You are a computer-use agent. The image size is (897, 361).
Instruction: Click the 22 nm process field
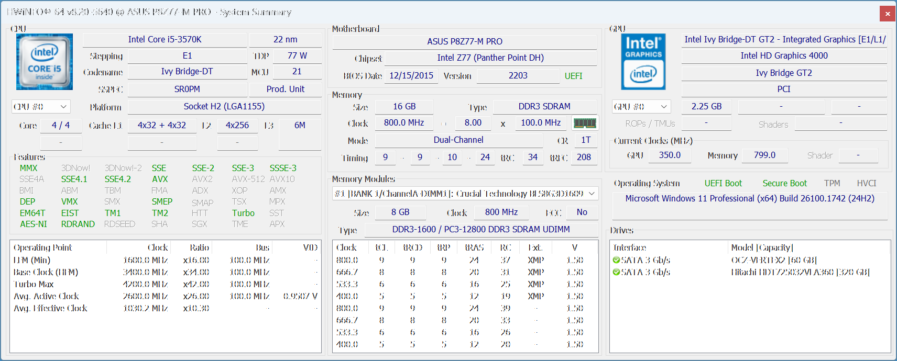pos(286,40)
